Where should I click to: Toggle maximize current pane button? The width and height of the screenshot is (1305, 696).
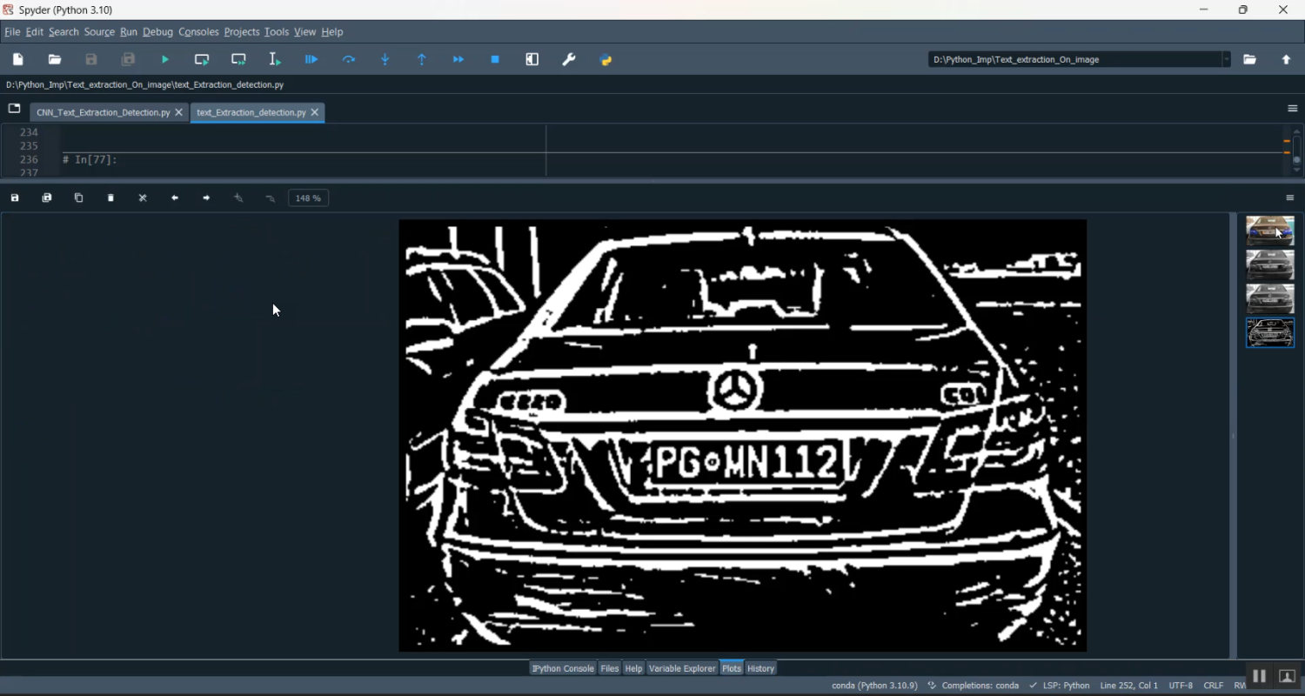pyautogui.click(x=532, y=60)
